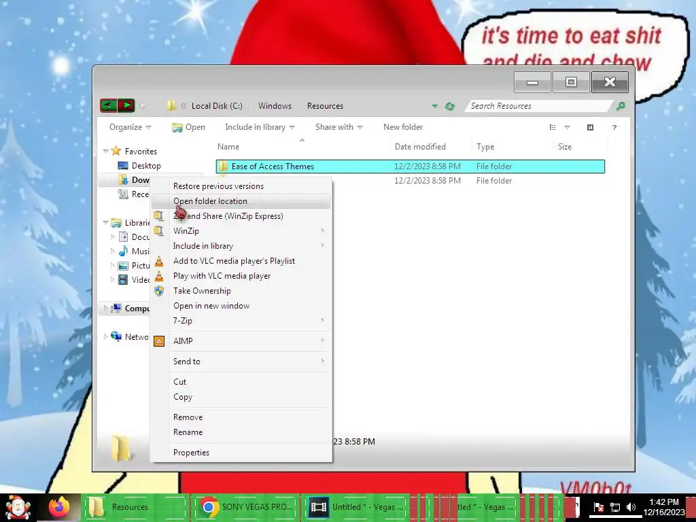Open the taskbar clock and date
The image size is (696, 522).
tap(664, 507)
